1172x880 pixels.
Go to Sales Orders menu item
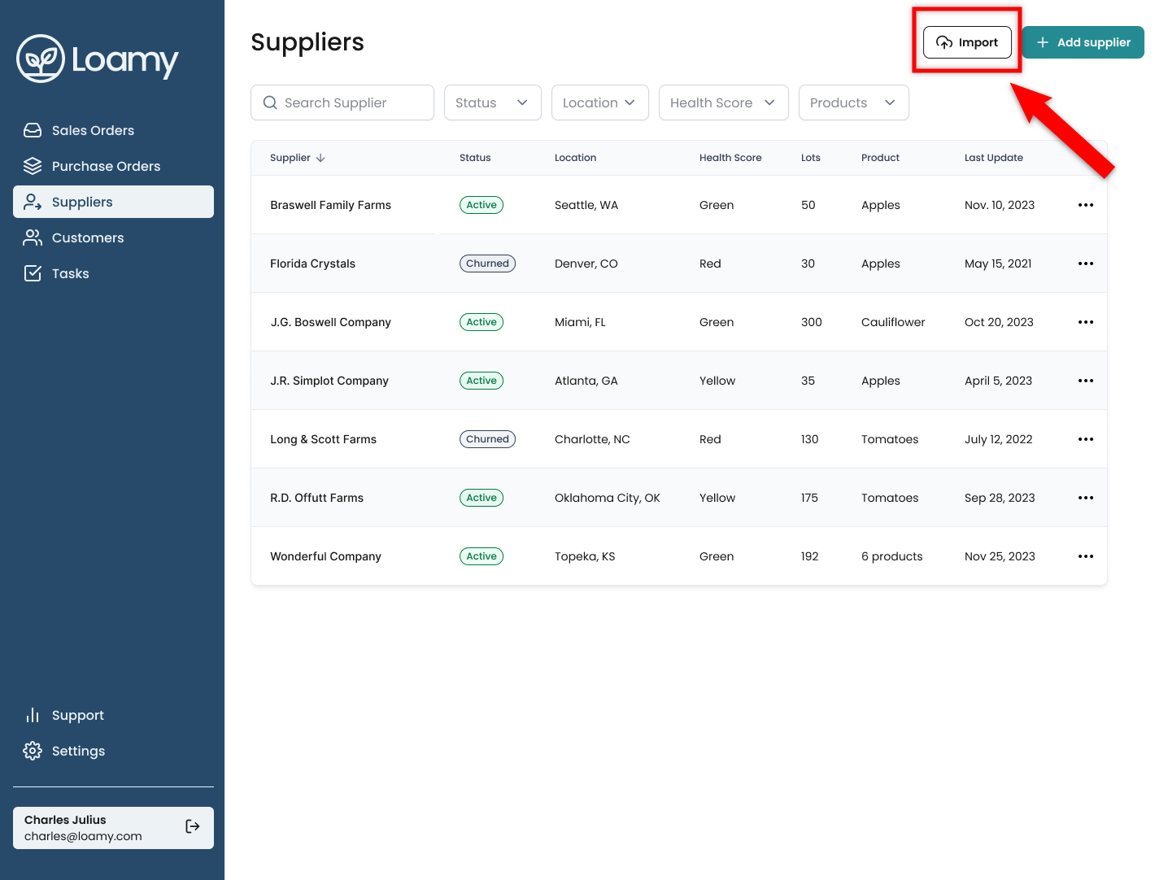tap(113, 130)
